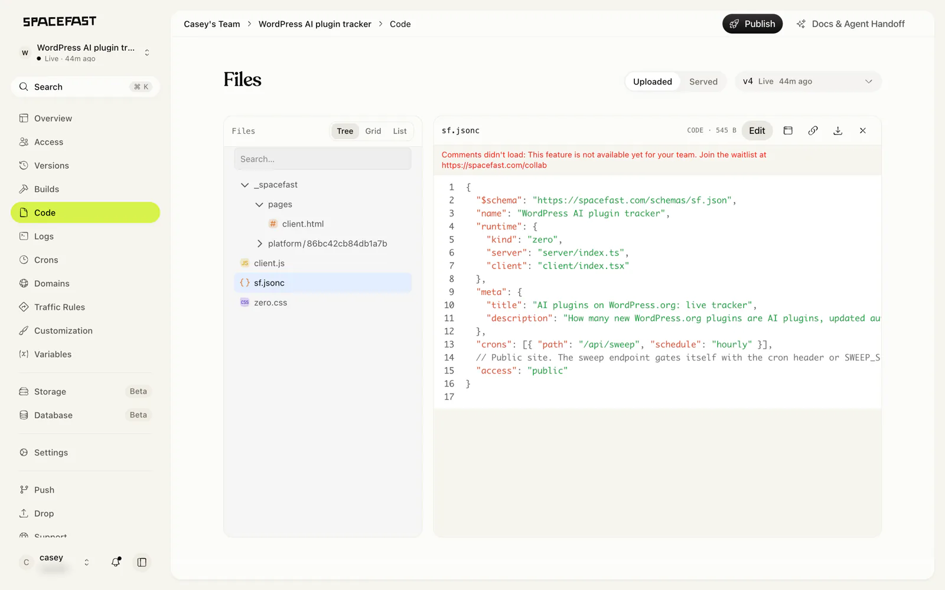
Task: Download the sf.jsonc file
Action: click(x=838, y=130)
